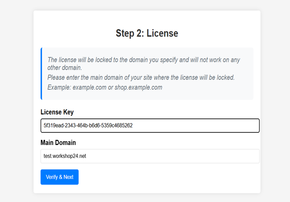
Task: Click the entered license key text
Action: 88,125
